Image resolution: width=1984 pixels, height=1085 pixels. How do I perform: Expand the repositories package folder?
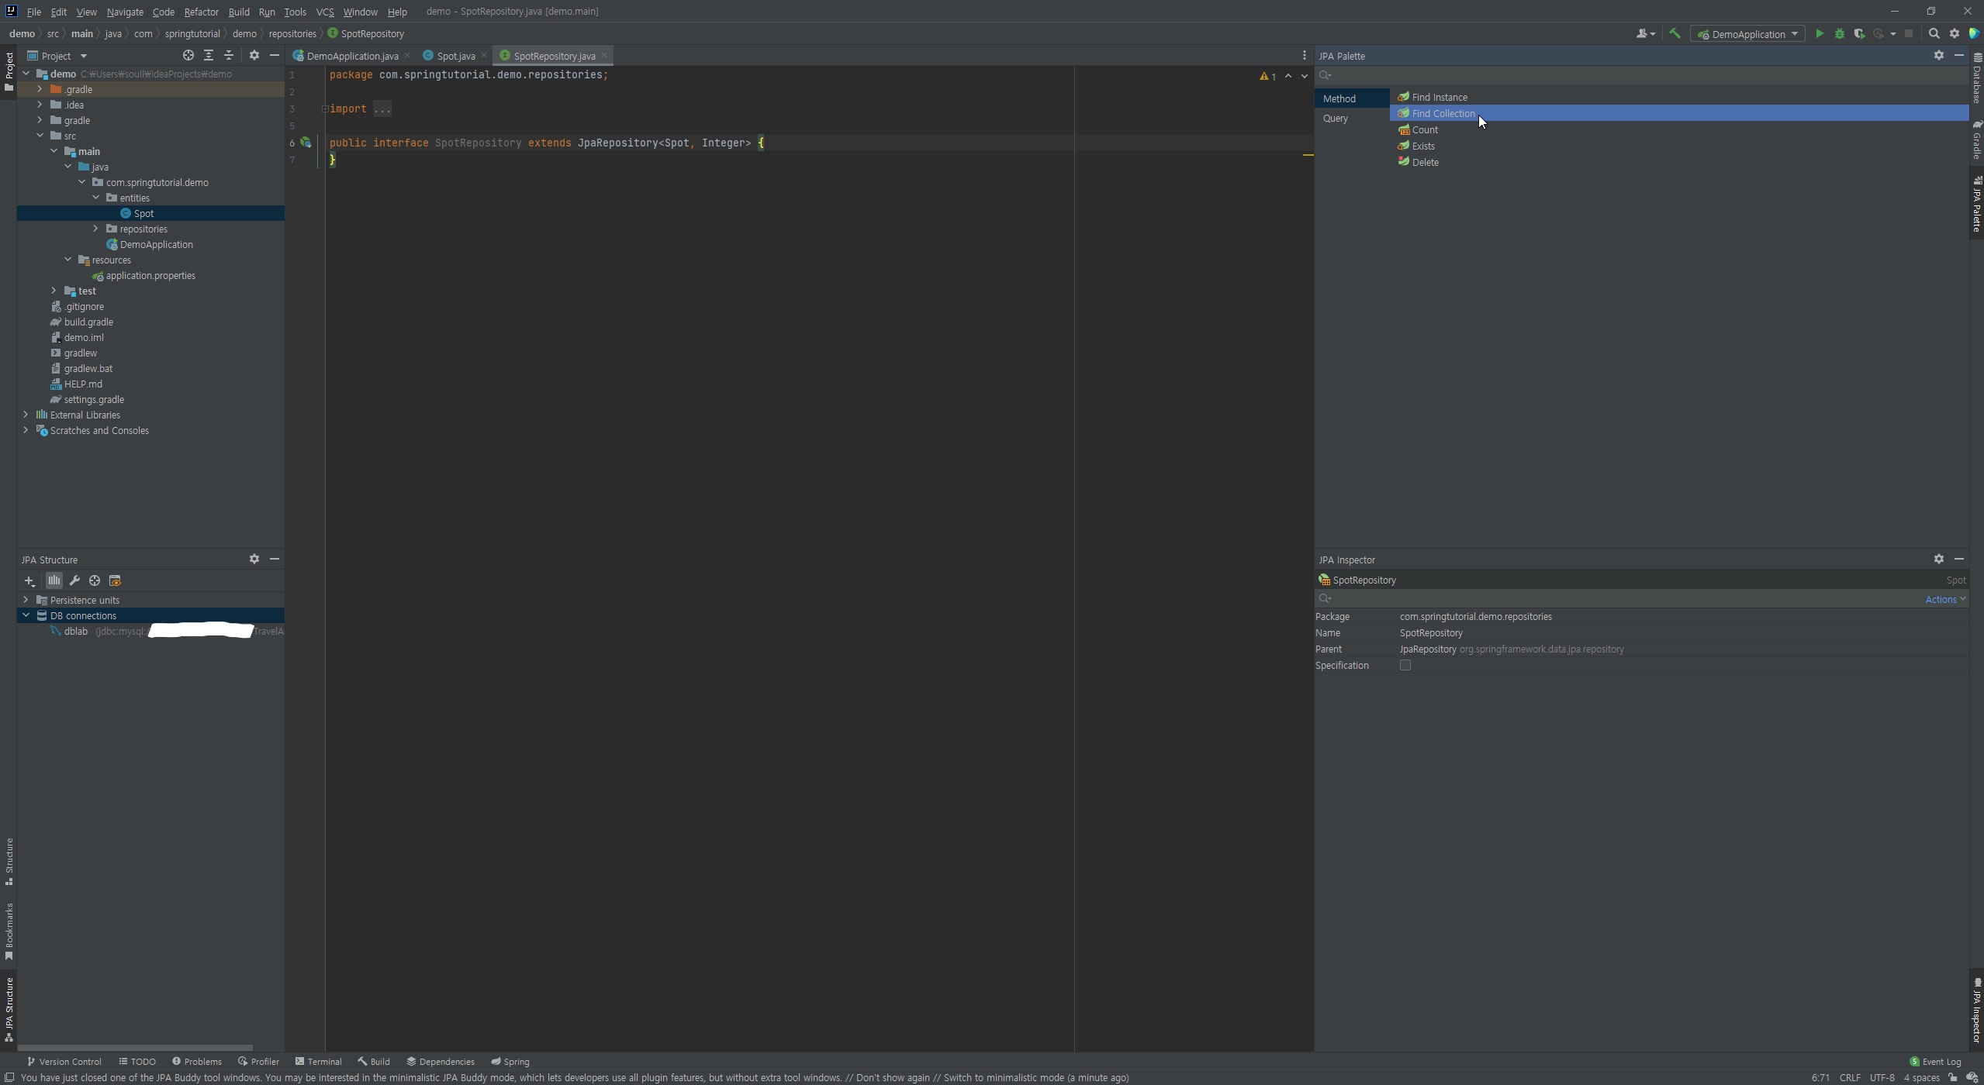[95, 229]
